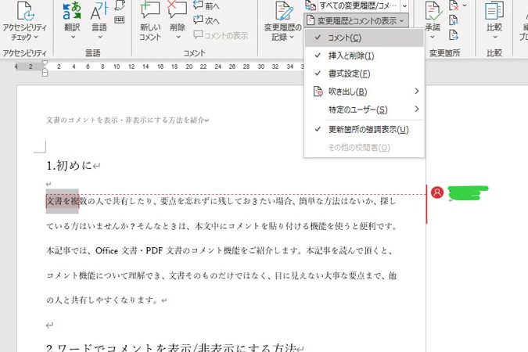
Task: Click the 削除 comment delete icon
Action: tap(177, 10)
